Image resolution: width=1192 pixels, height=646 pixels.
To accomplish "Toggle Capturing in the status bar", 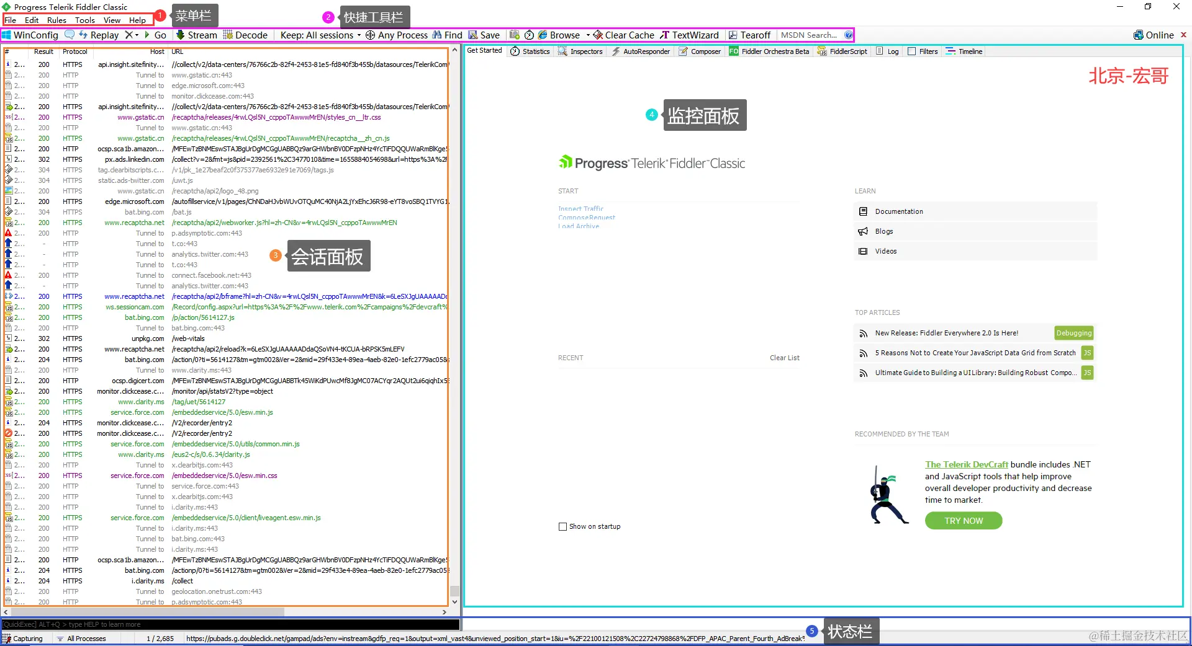I will click(x=23, y=639).
